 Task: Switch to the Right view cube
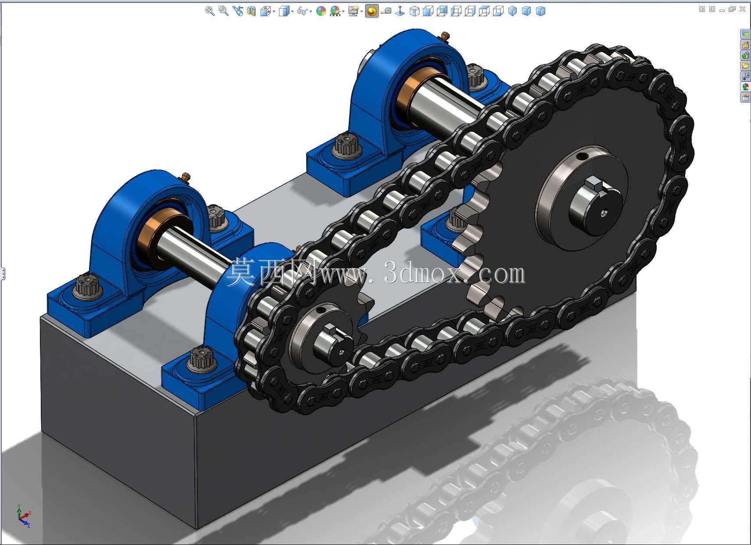[470, 11]
